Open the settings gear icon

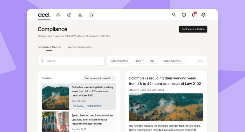click(x=203, y=15)
